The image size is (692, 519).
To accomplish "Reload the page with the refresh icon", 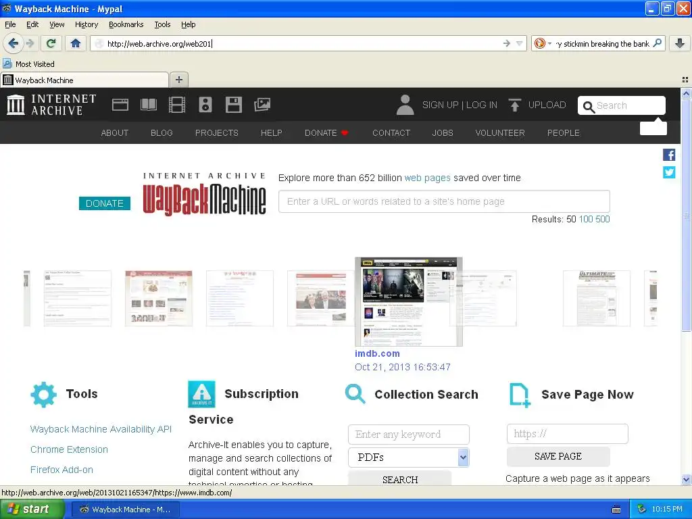I will pos(51,43).
